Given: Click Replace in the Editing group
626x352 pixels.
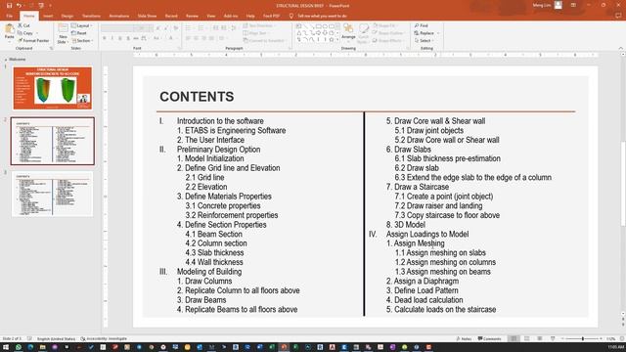Looking at the screenshot, I should (x=425, y=33).
